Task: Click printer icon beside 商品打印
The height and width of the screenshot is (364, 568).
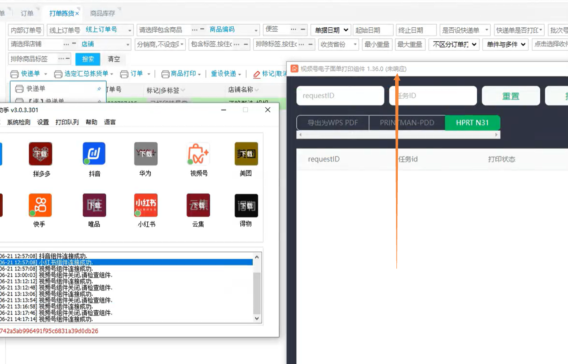Action: (165, 74)
